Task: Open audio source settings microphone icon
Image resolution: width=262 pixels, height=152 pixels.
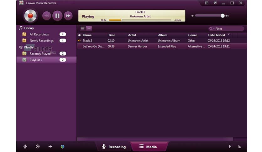Action: click(x=25, y=147)
